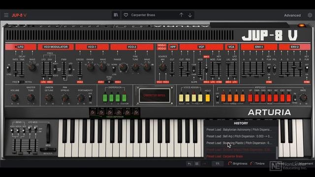Select DISPERSION button 1
The width and height of the screenshot is (315, 177).
click(x=105, y=98)
